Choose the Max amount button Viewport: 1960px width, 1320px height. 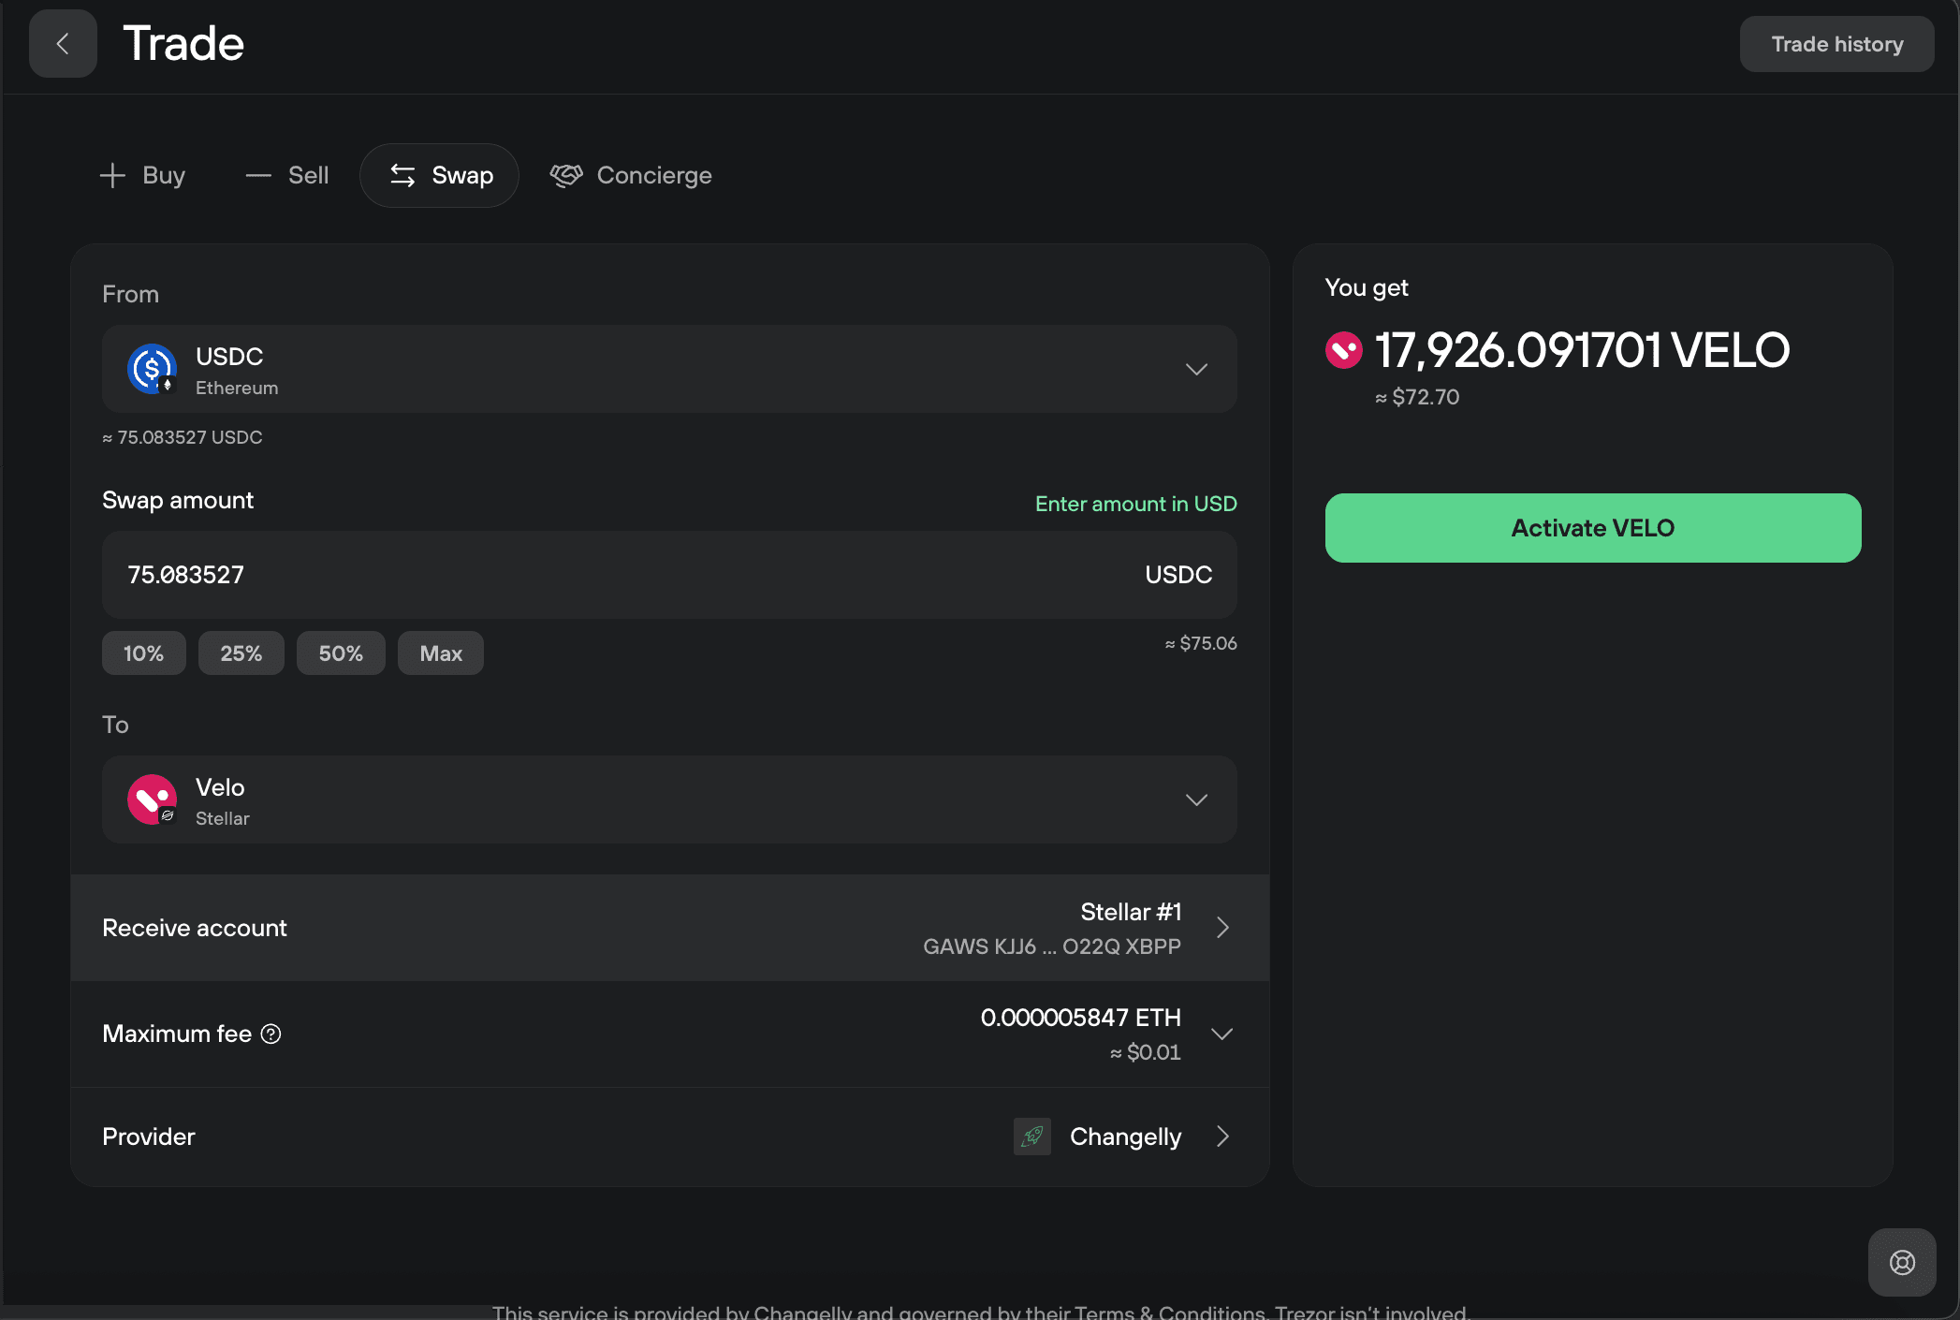441,653
